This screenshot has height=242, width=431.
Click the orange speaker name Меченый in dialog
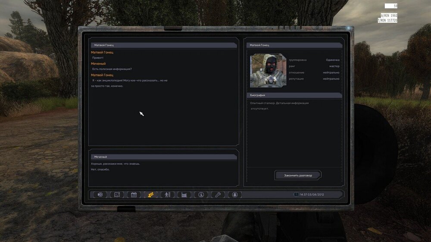coord(98,63)
